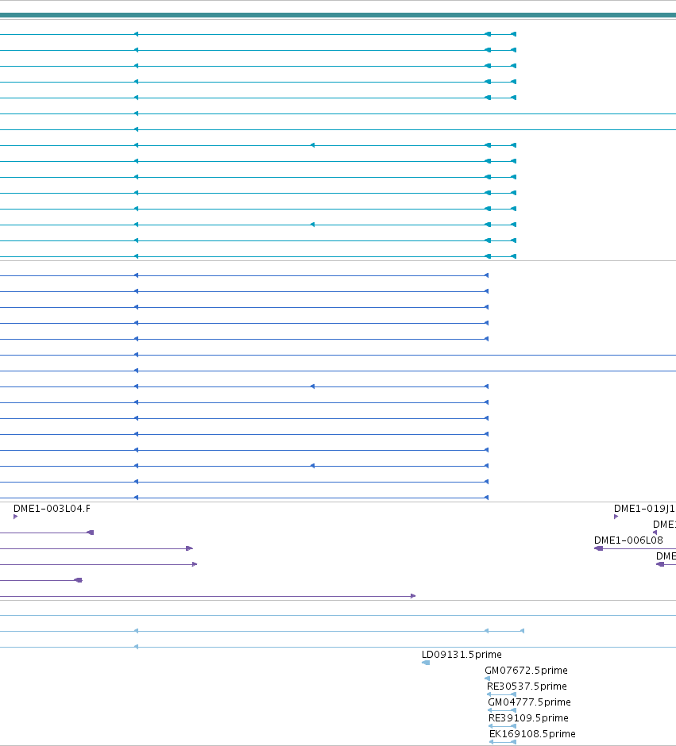Viewport: 676px width, 746px height.
Task: Click the GM07672.5prime feature glyph
Action: [x=487, y=679]
